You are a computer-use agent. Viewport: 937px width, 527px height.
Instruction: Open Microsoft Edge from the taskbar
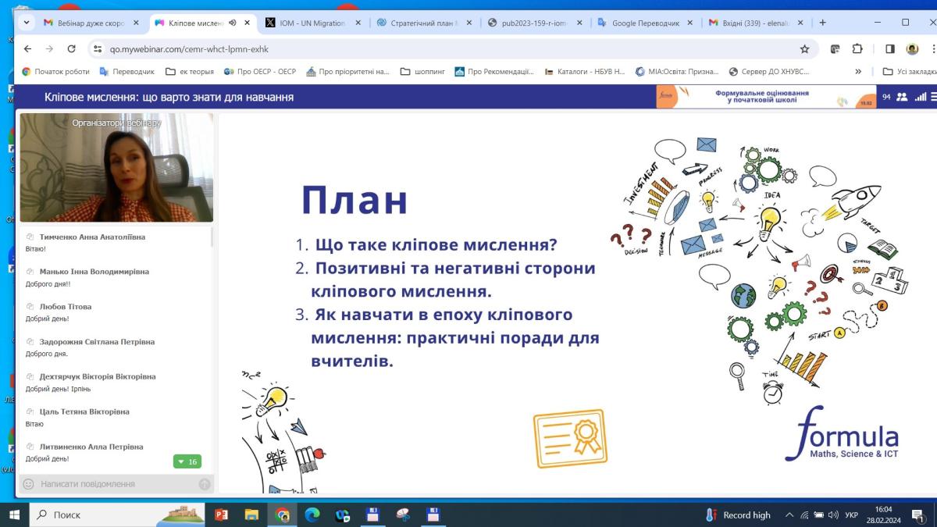click(312, 515)
